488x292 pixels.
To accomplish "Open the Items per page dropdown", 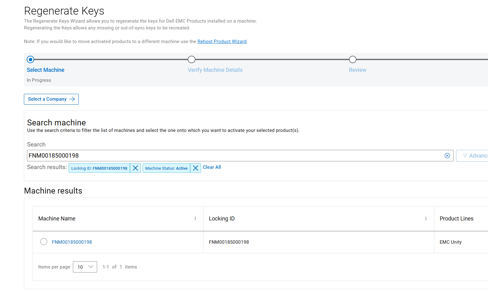I will click(x=85, y=267).
